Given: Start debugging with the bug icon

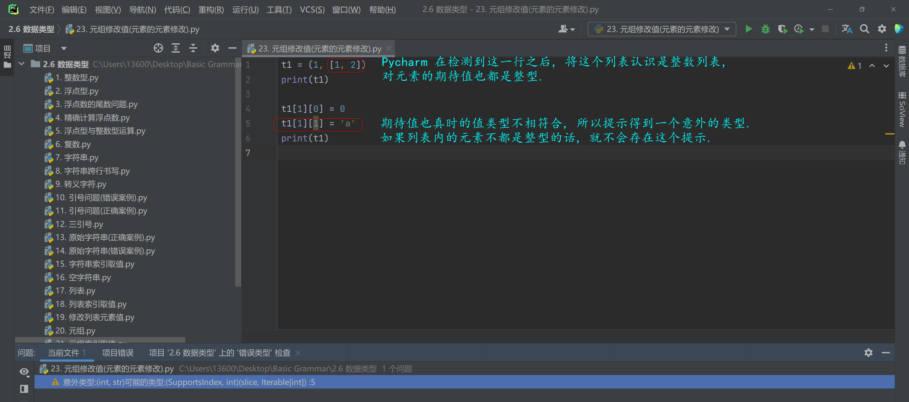Looking at the screenshot, I should click(766, 29).
